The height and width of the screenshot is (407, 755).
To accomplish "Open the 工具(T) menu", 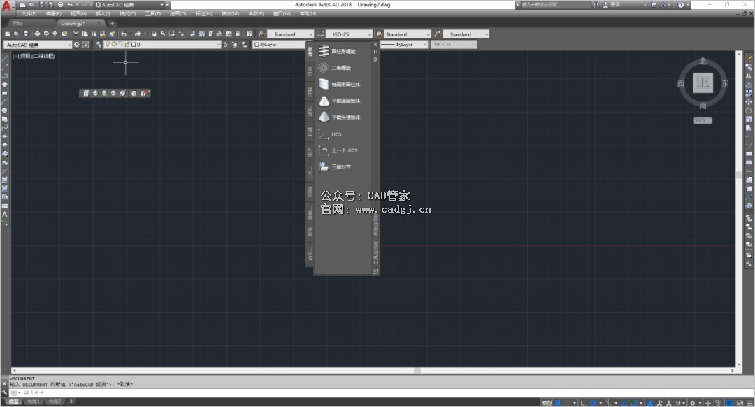I will coord(153,14).
